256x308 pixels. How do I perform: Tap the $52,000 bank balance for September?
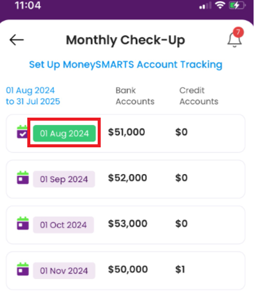(127, 178)
